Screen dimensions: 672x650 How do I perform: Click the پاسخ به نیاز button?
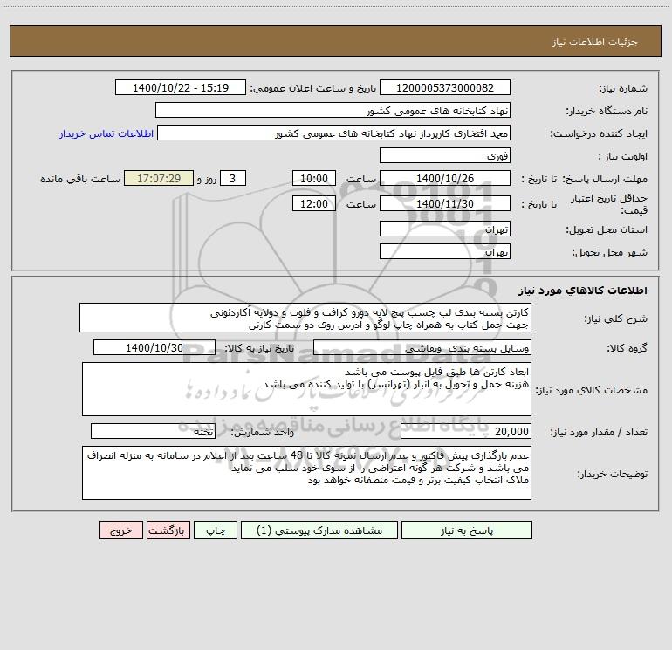(x=467, y=530)
